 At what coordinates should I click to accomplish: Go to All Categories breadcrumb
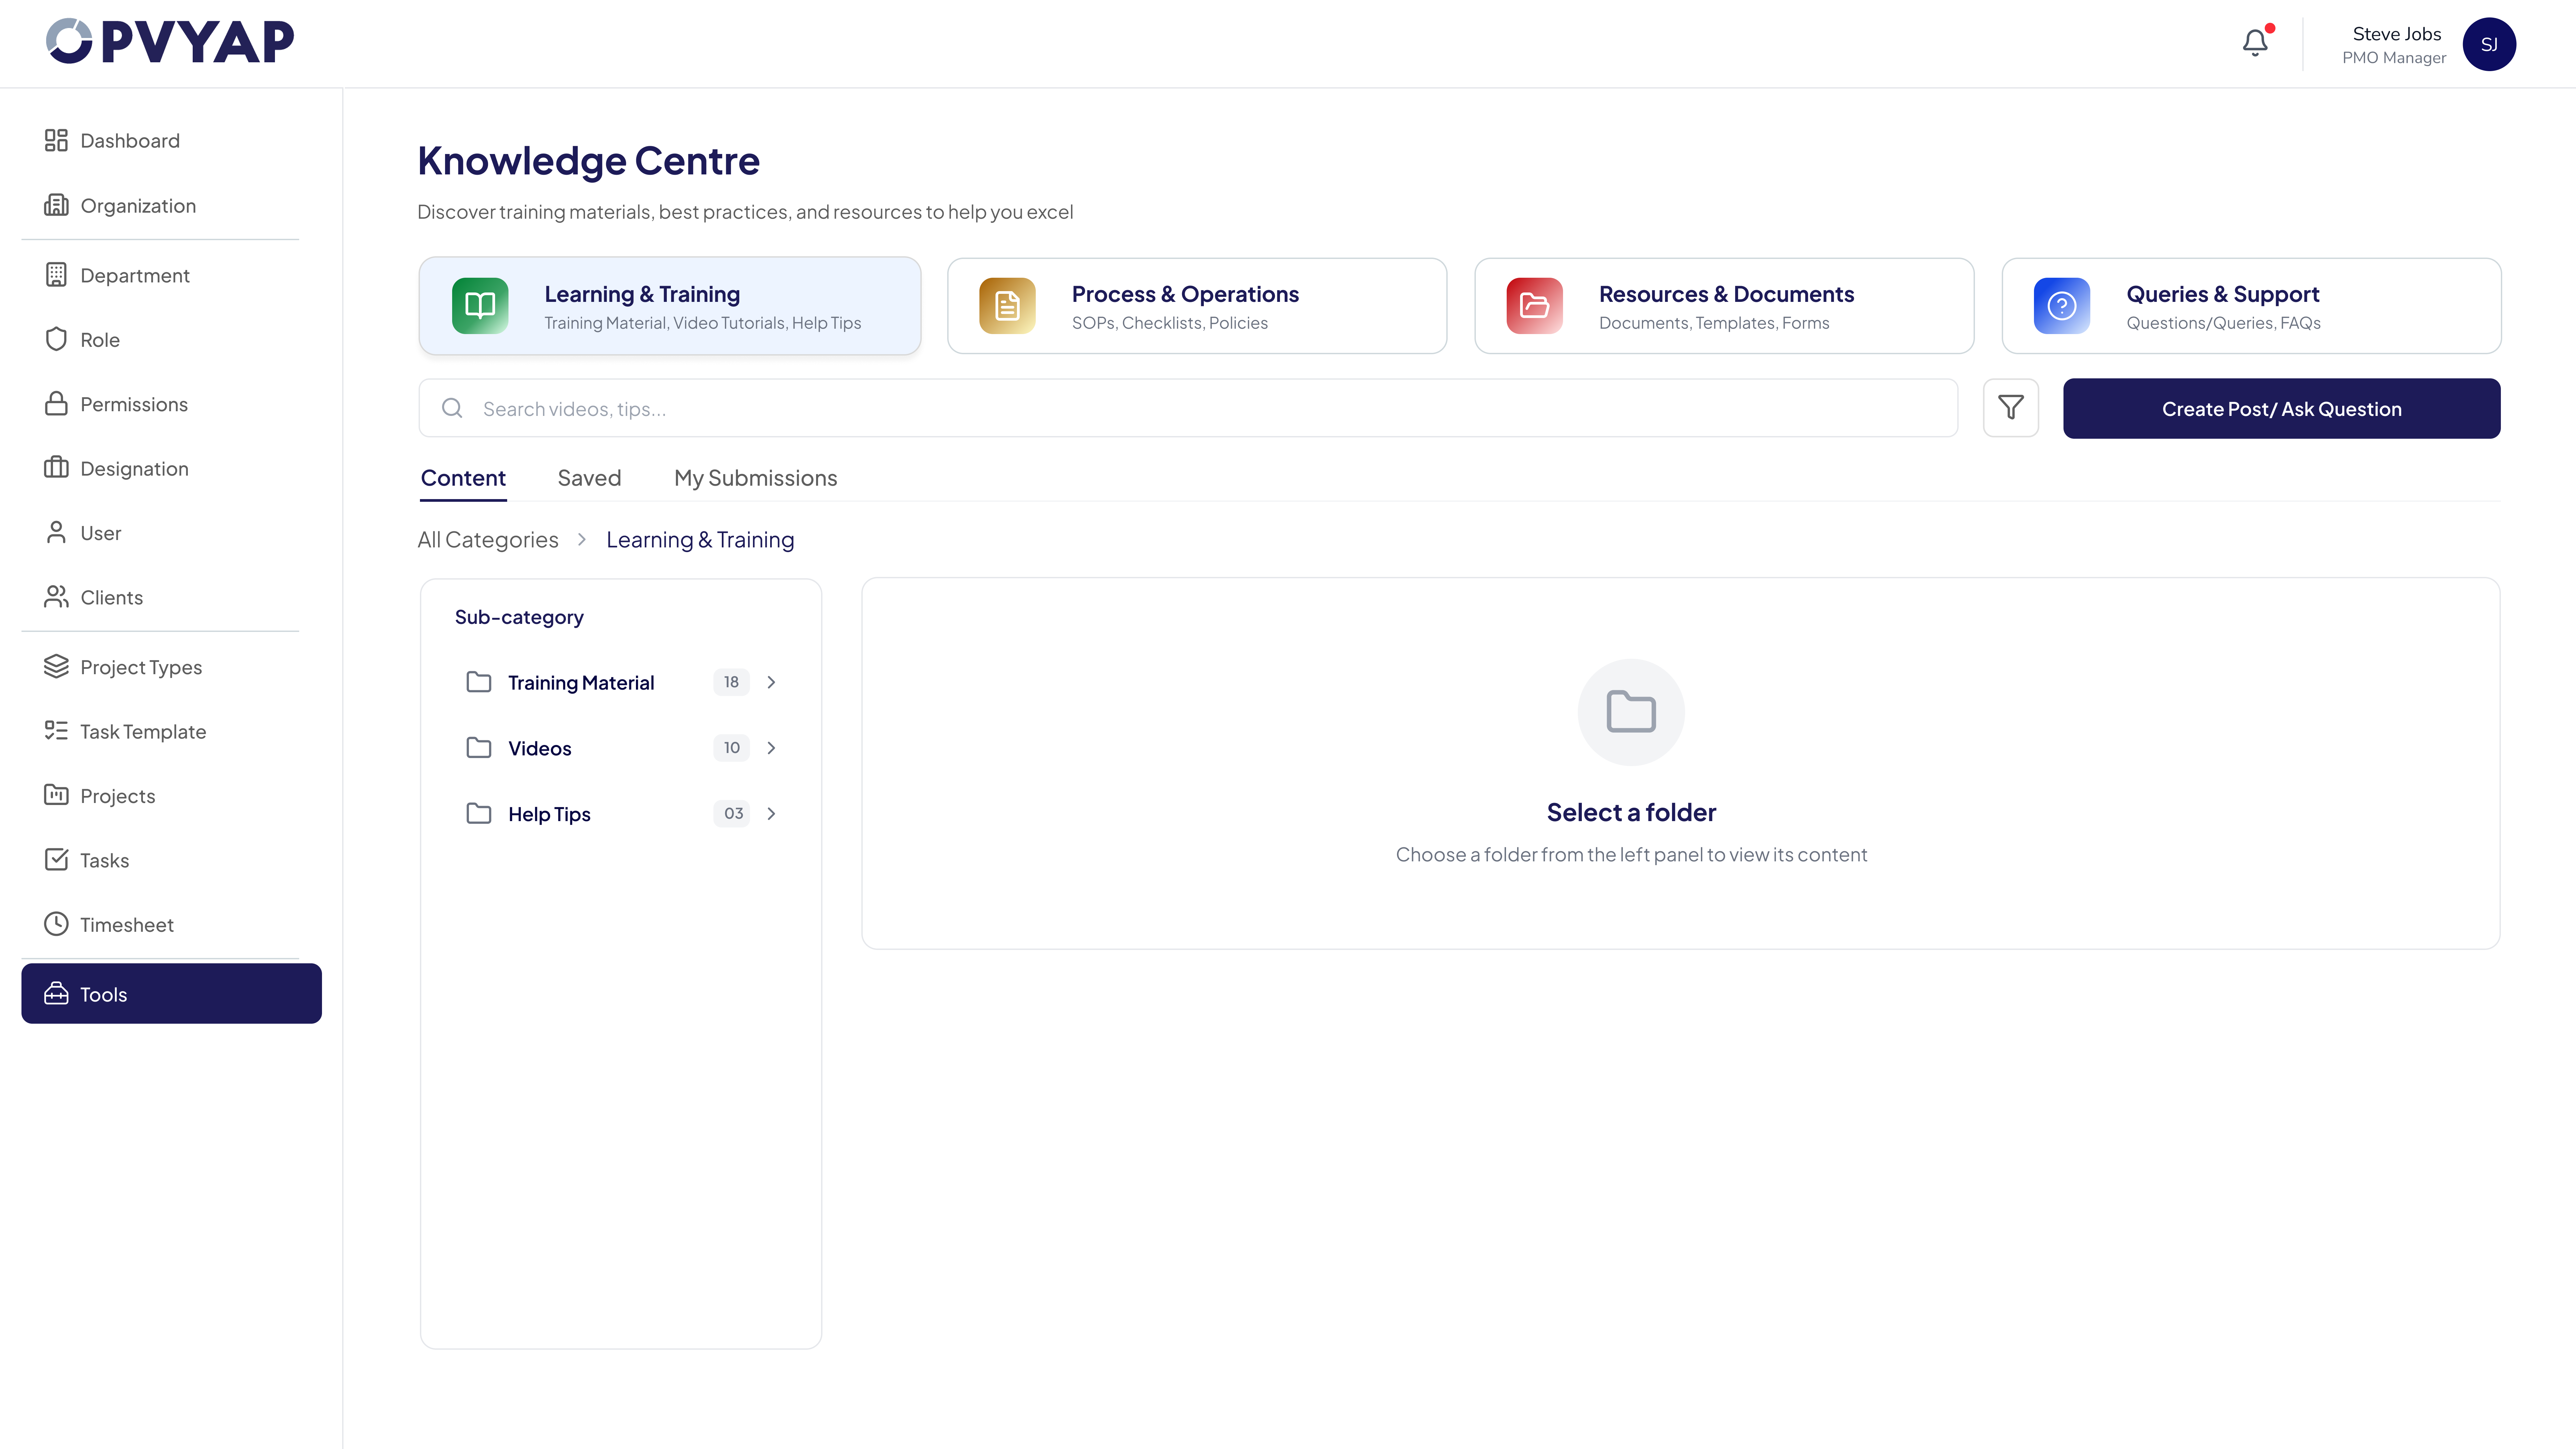[488, 540]
